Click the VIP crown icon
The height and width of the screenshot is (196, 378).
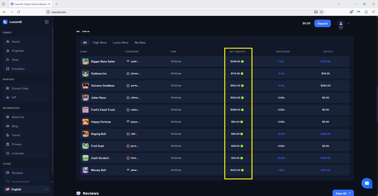[8, 98]
